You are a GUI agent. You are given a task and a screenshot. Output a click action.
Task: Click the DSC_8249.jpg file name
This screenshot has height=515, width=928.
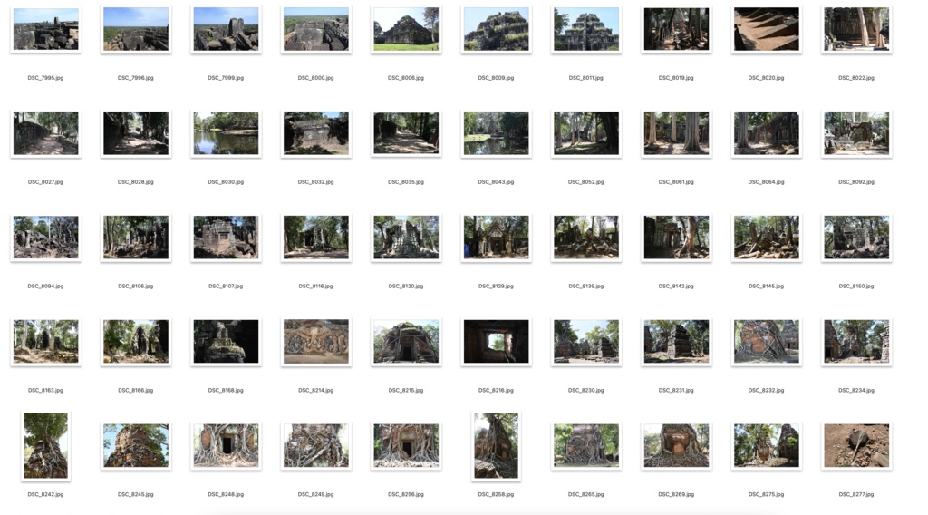[x=316, y=494]
